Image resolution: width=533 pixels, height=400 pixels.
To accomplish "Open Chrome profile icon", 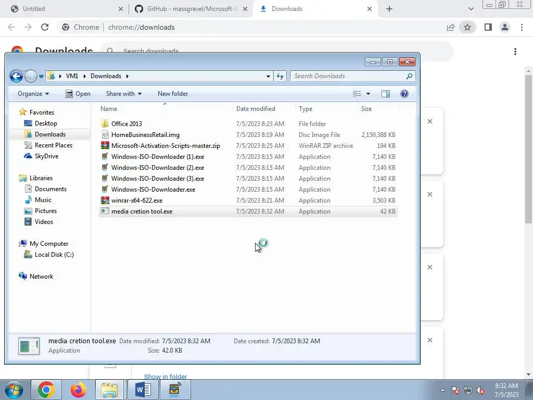I will (x=505, y=27).
